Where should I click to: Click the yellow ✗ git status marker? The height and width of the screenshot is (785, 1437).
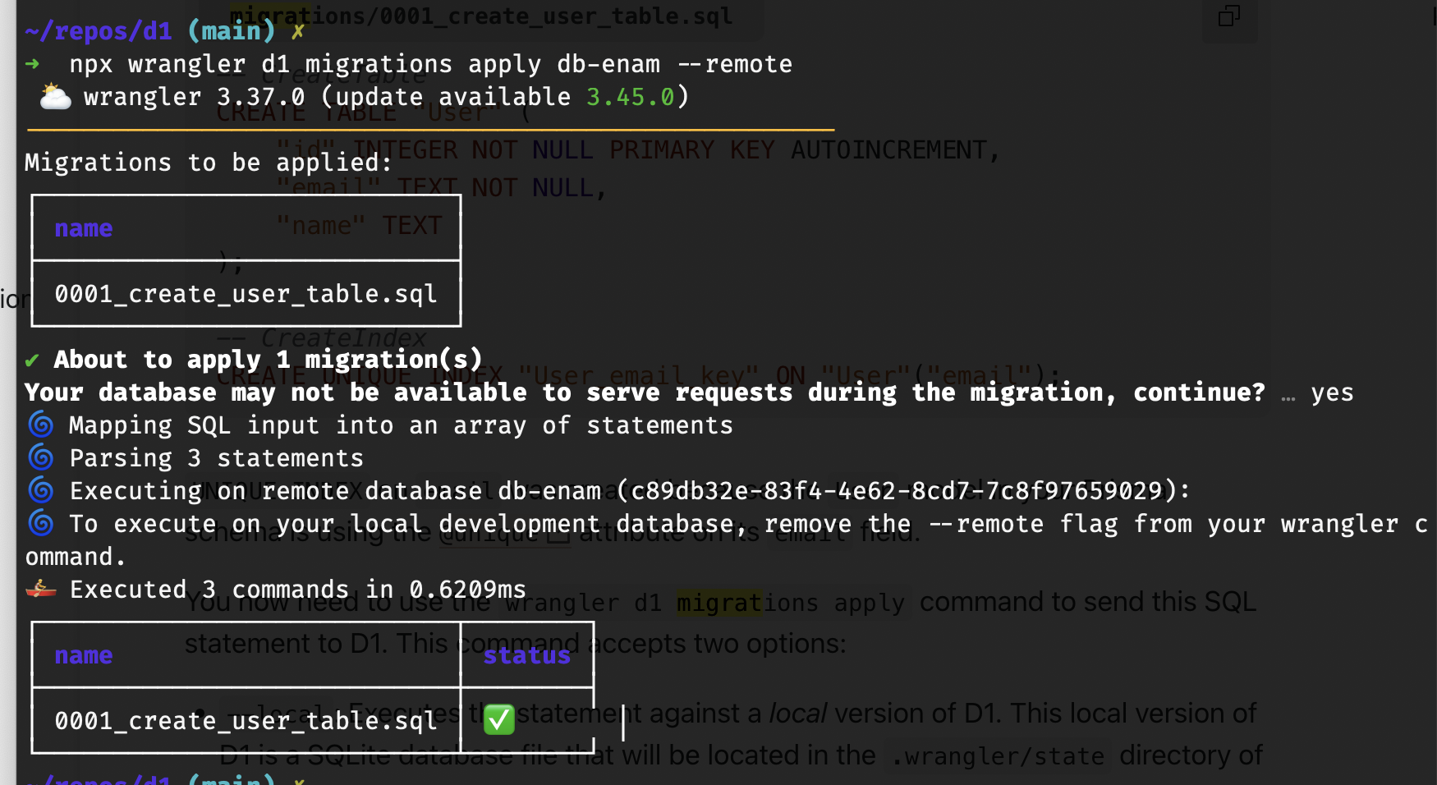click(297, 31)
